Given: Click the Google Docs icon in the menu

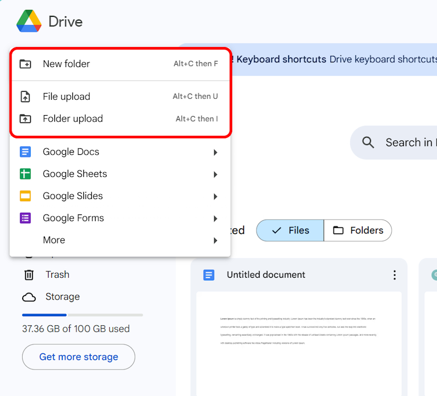Looking at the screenshot, I should click(x=25, y=152).
